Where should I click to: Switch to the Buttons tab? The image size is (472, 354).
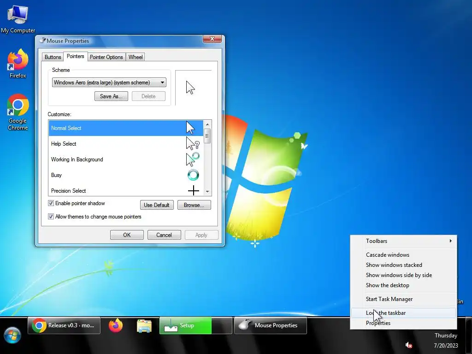(53, 57)
